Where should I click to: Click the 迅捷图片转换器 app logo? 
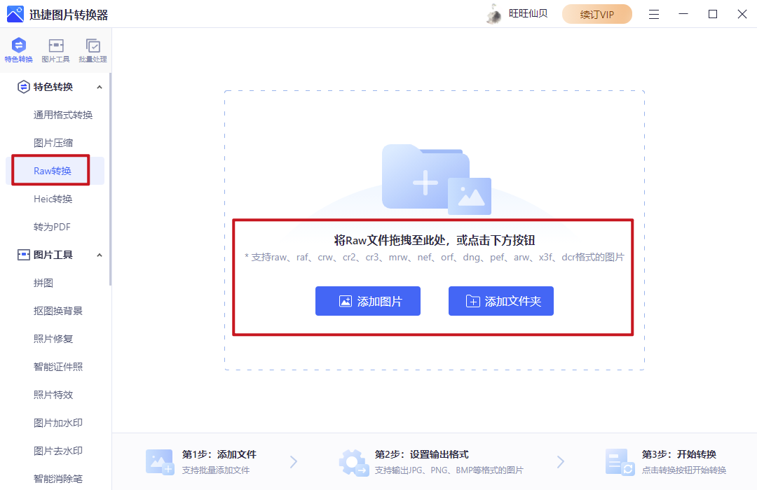[15, 13]
